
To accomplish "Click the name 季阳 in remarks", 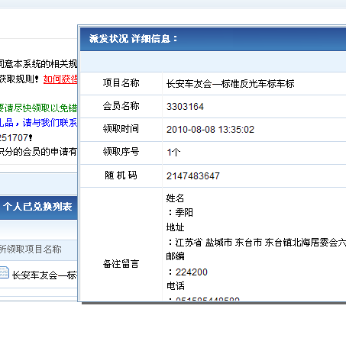I will pyautogui.click(x=184, y=213).
